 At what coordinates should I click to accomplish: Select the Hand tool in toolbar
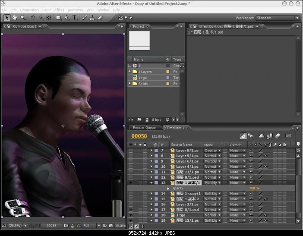[x=15, y=18]
